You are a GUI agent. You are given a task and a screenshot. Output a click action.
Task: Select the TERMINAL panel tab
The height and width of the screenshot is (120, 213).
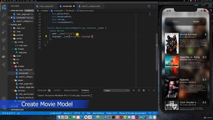pos(85,90)
